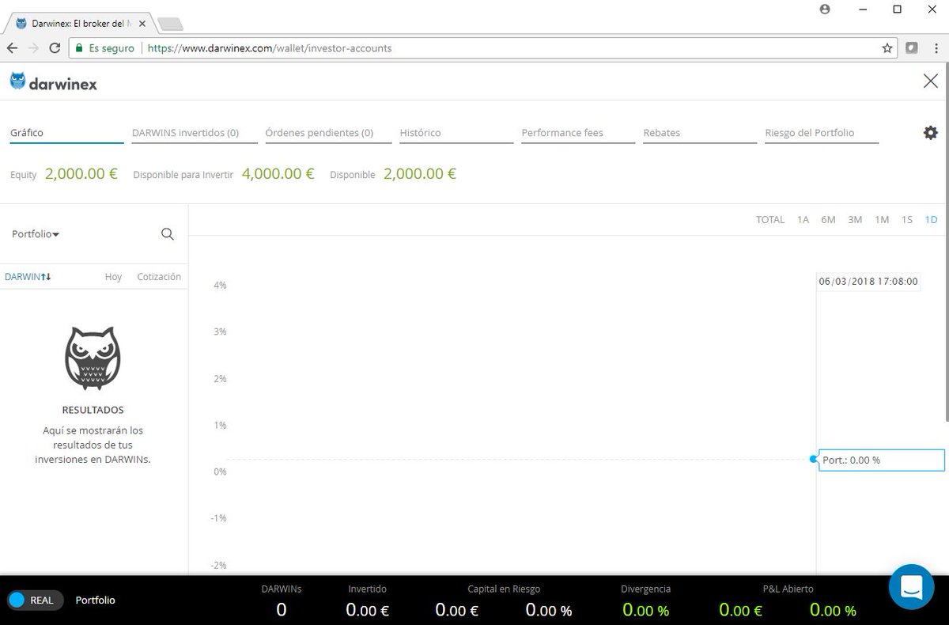Viewport: 949px width, 625px height.
Task: Click the 06/03/2018 17:08:00 timestamp label
Action: point(868,282)
